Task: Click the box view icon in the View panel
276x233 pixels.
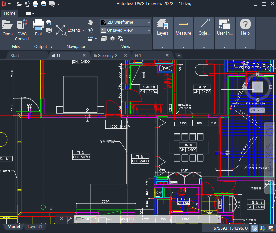Action: click(104, 39)
